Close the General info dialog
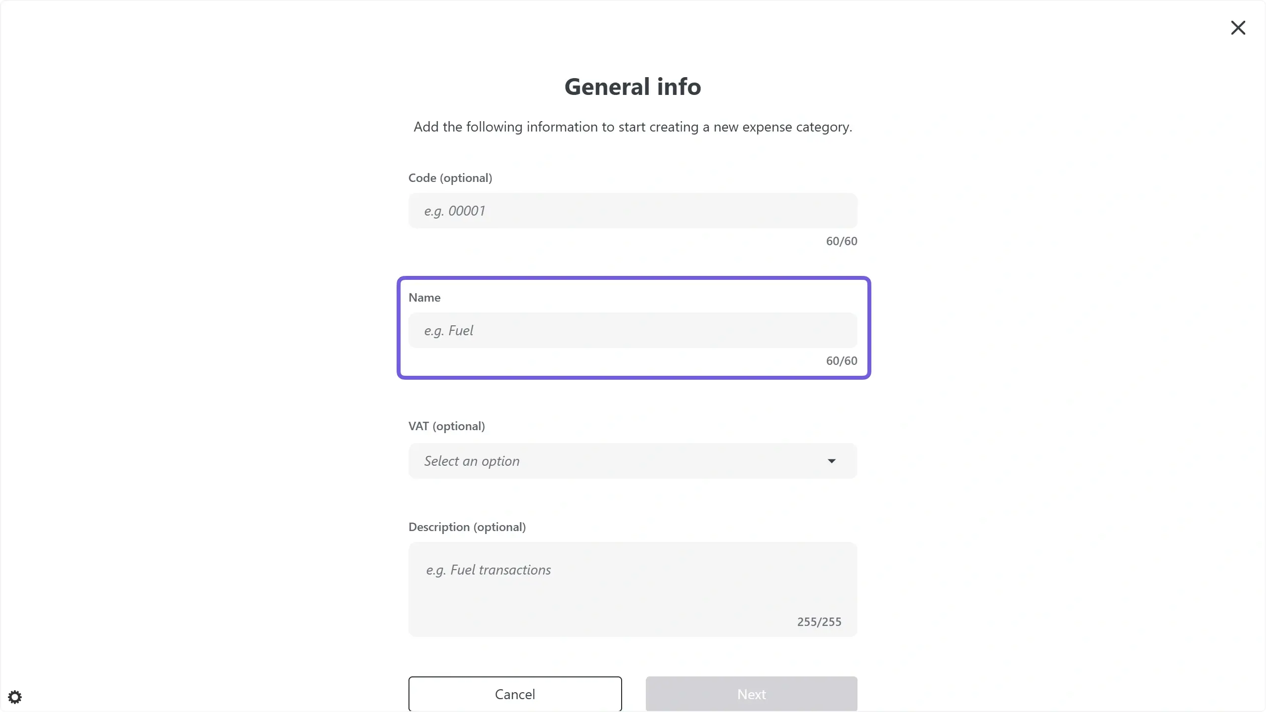Screen dimensions: 1266x712 pos(1238,28)
